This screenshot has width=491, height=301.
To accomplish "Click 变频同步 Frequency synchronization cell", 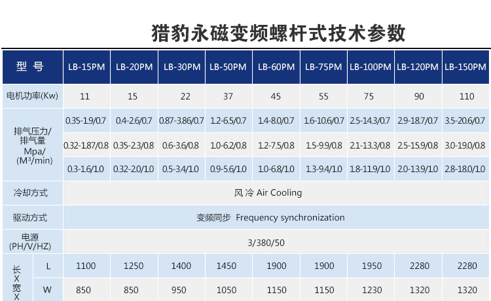I will click(276, 217).
